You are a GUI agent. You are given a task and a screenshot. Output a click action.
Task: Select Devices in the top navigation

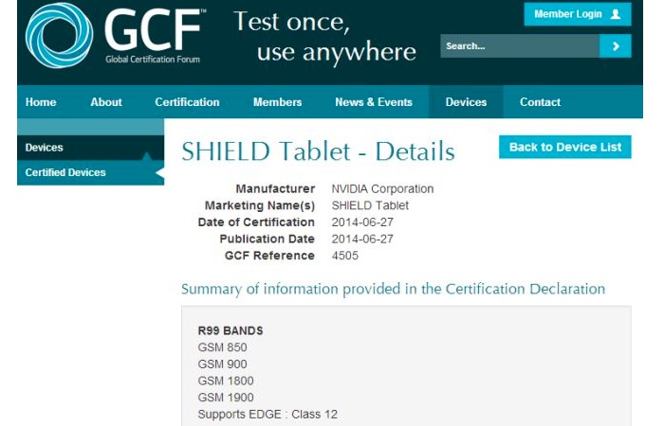(x=466, y=102)
